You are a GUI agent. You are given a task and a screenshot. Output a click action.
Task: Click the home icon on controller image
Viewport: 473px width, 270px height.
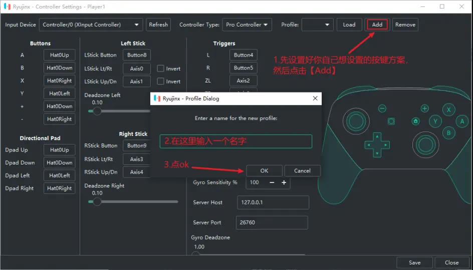click(x=415, y=121)
